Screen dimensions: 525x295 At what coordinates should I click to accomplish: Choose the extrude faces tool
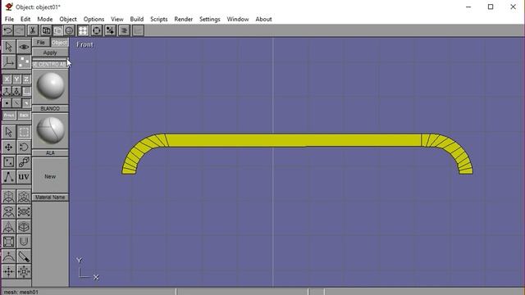coord(9,197)
